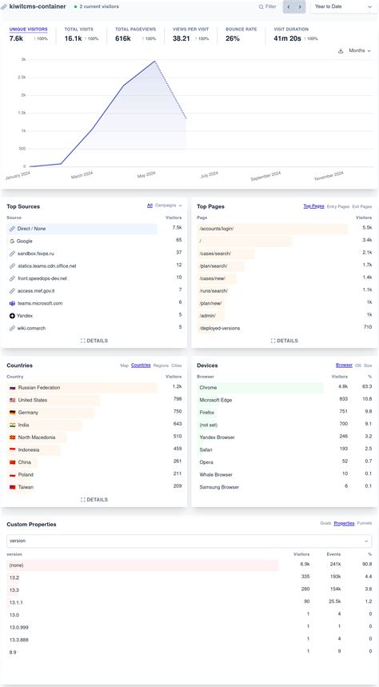Go to next period with right arrow
Screen dimensions: 379x687
[300, 7]
